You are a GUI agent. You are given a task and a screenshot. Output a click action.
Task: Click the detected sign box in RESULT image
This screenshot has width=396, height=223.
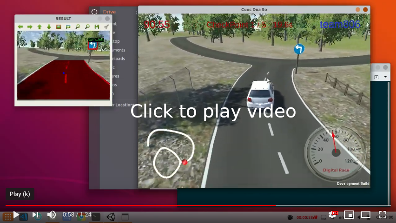[x=92, y=45]
